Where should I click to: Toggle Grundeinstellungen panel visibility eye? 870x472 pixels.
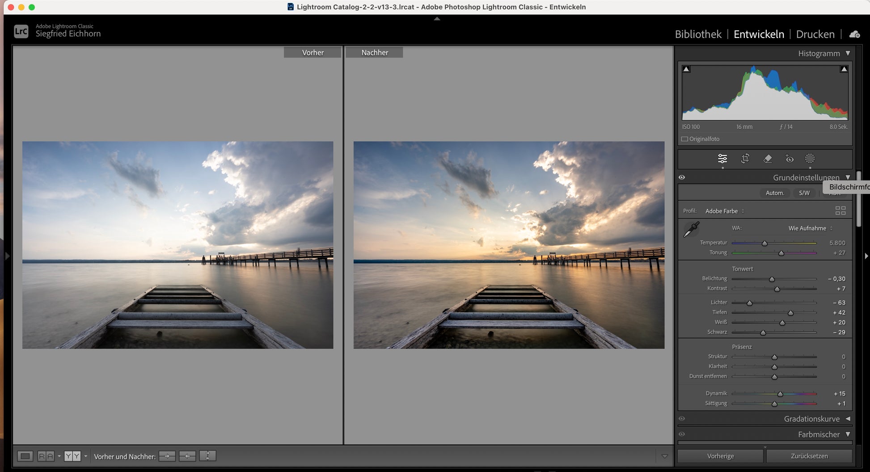[682, 177]
